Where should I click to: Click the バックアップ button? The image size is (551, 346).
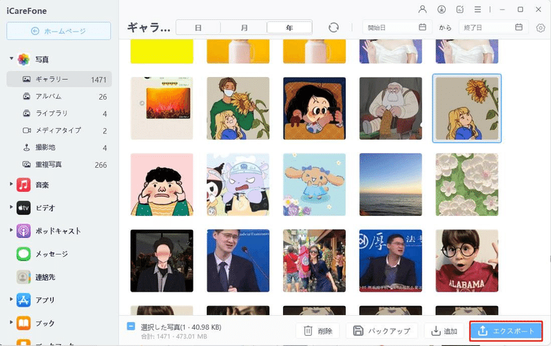click(x=382, y=331)
